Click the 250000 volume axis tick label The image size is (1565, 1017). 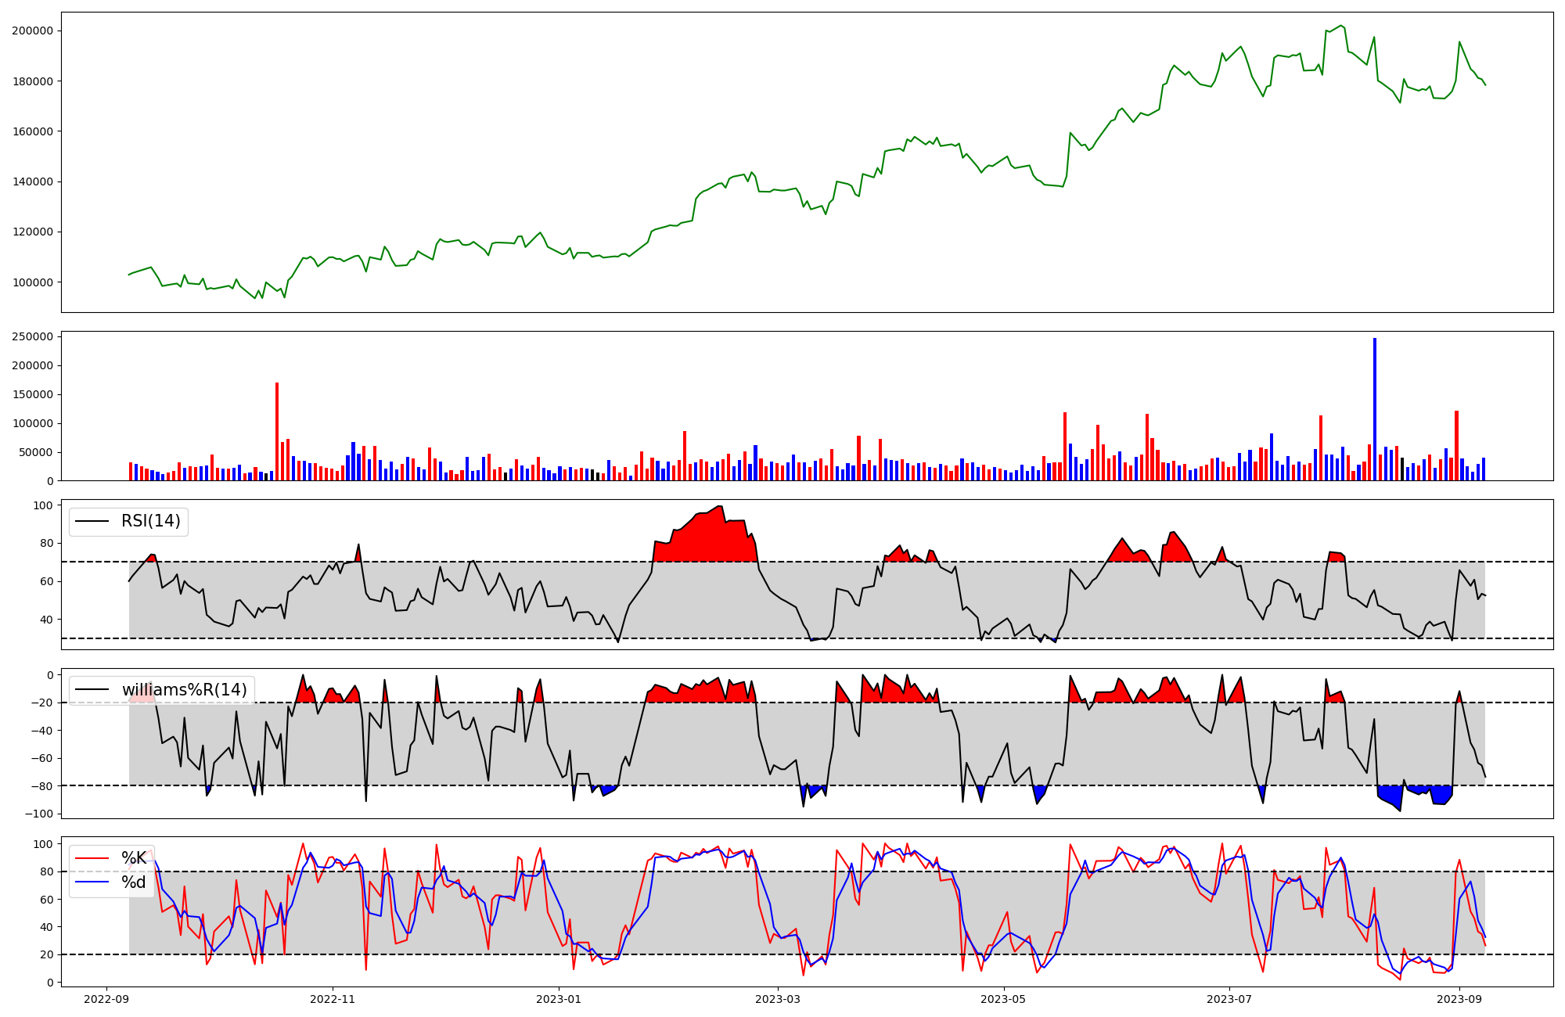[32, 337]
